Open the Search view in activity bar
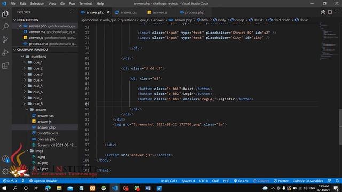This screenshot has width=342, height=192. pos(5,27)
